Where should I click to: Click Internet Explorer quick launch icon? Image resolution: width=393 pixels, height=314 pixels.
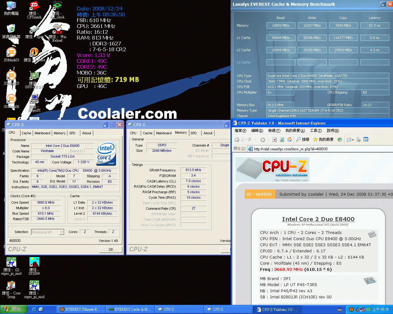[x=34, y=309]
